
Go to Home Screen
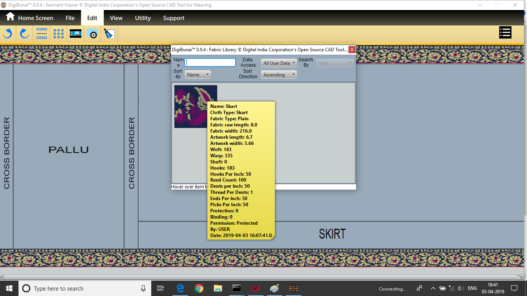(30, 18)
